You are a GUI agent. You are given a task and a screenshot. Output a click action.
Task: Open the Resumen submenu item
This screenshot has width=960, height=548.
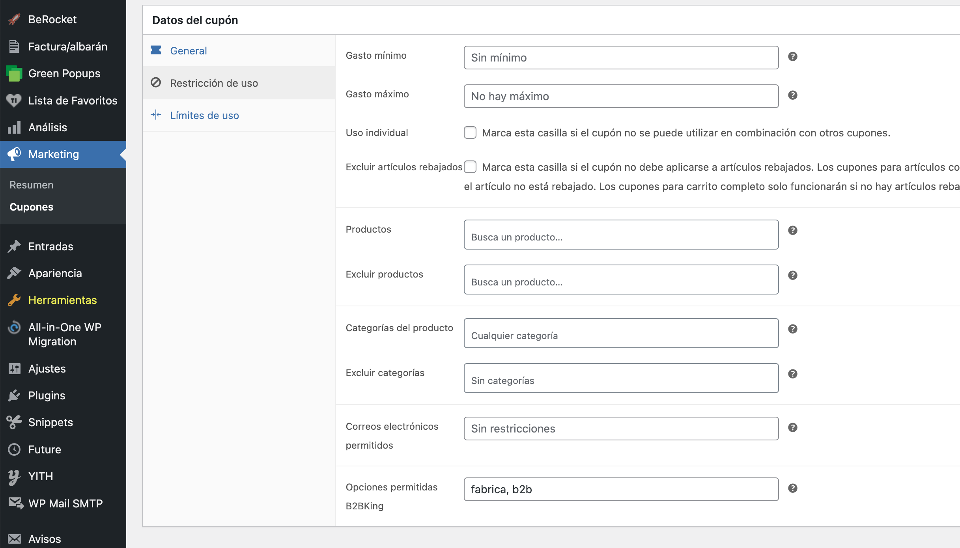(32, 185)
